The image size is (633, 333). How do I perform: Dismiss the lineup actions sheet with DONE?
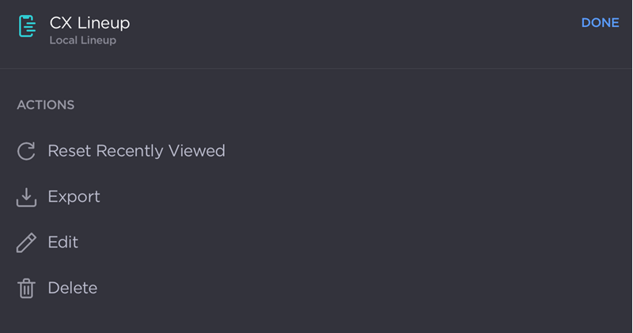point(600,23)
